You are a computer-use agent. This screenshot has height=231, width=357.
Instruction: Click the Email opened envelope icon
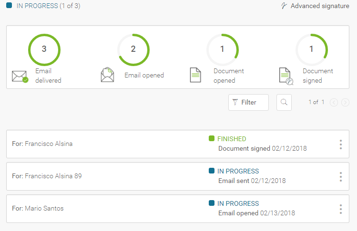(107, 75)
